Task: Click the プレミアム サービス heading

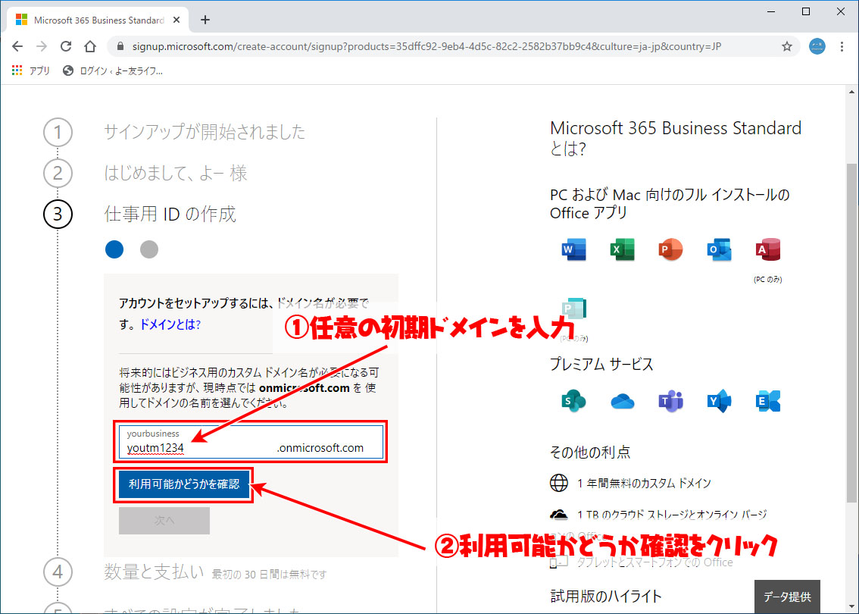Action: [601, 365]
